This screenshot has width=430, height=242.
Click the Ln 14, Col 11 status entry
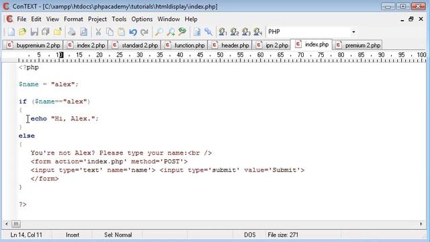(x=26, y=235)
